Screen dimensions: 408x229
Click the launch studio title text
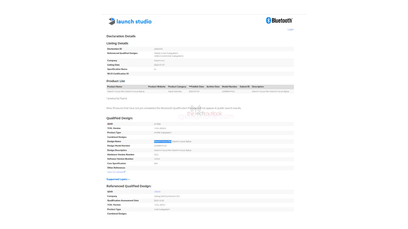pyautogui.click(x=134, y=22)
